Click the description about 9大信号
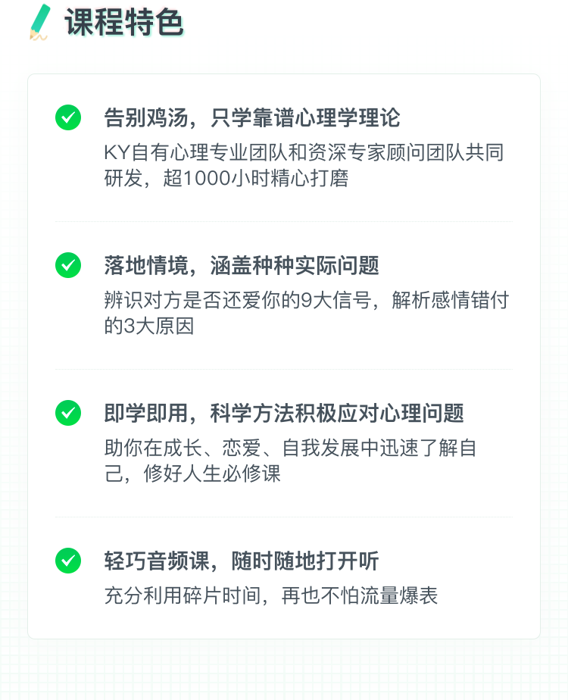This screenshot has width=568, height=700. point(307,313)
